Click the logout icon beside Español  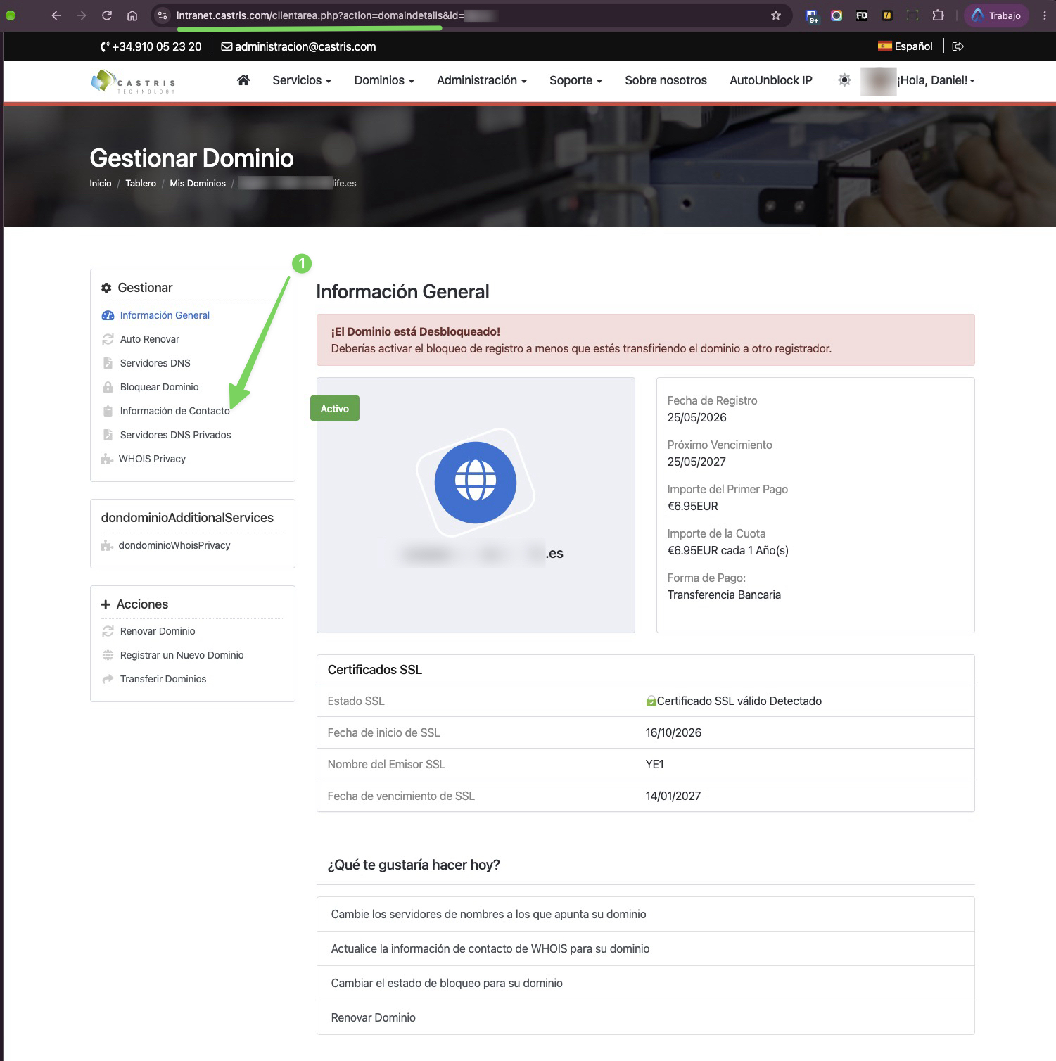tap(958, 46)
